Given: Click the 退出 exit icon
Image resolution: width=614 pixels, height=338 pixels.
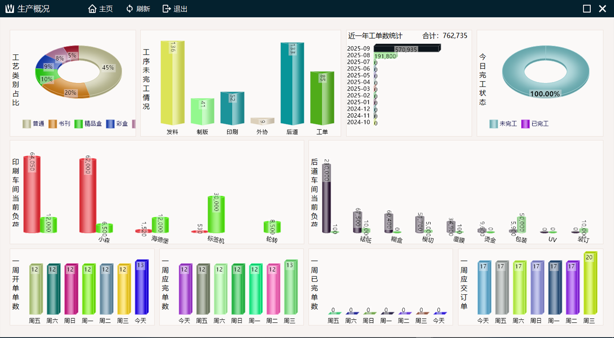Looking at the screenshot, I should pyautogui.click(x=166, y=9).
